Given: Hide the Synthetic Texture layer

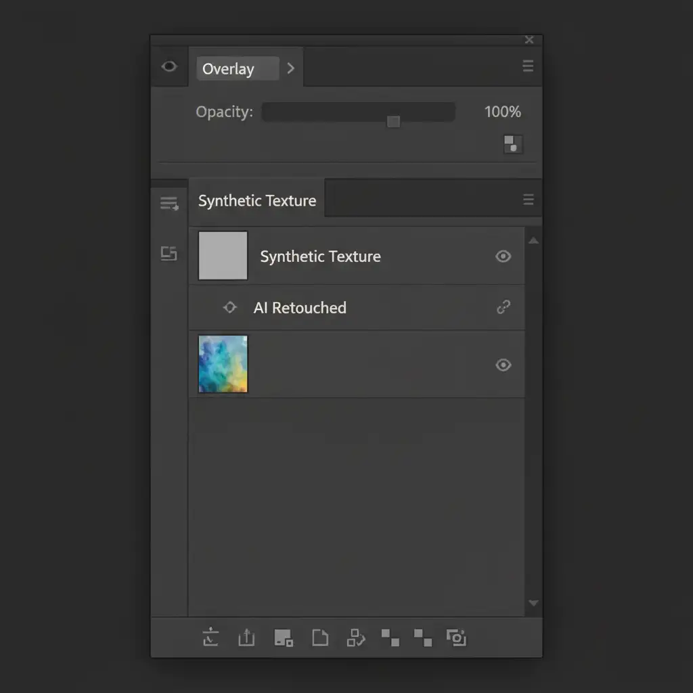Looking at the screenshot, I should click(x=503, y=256).
